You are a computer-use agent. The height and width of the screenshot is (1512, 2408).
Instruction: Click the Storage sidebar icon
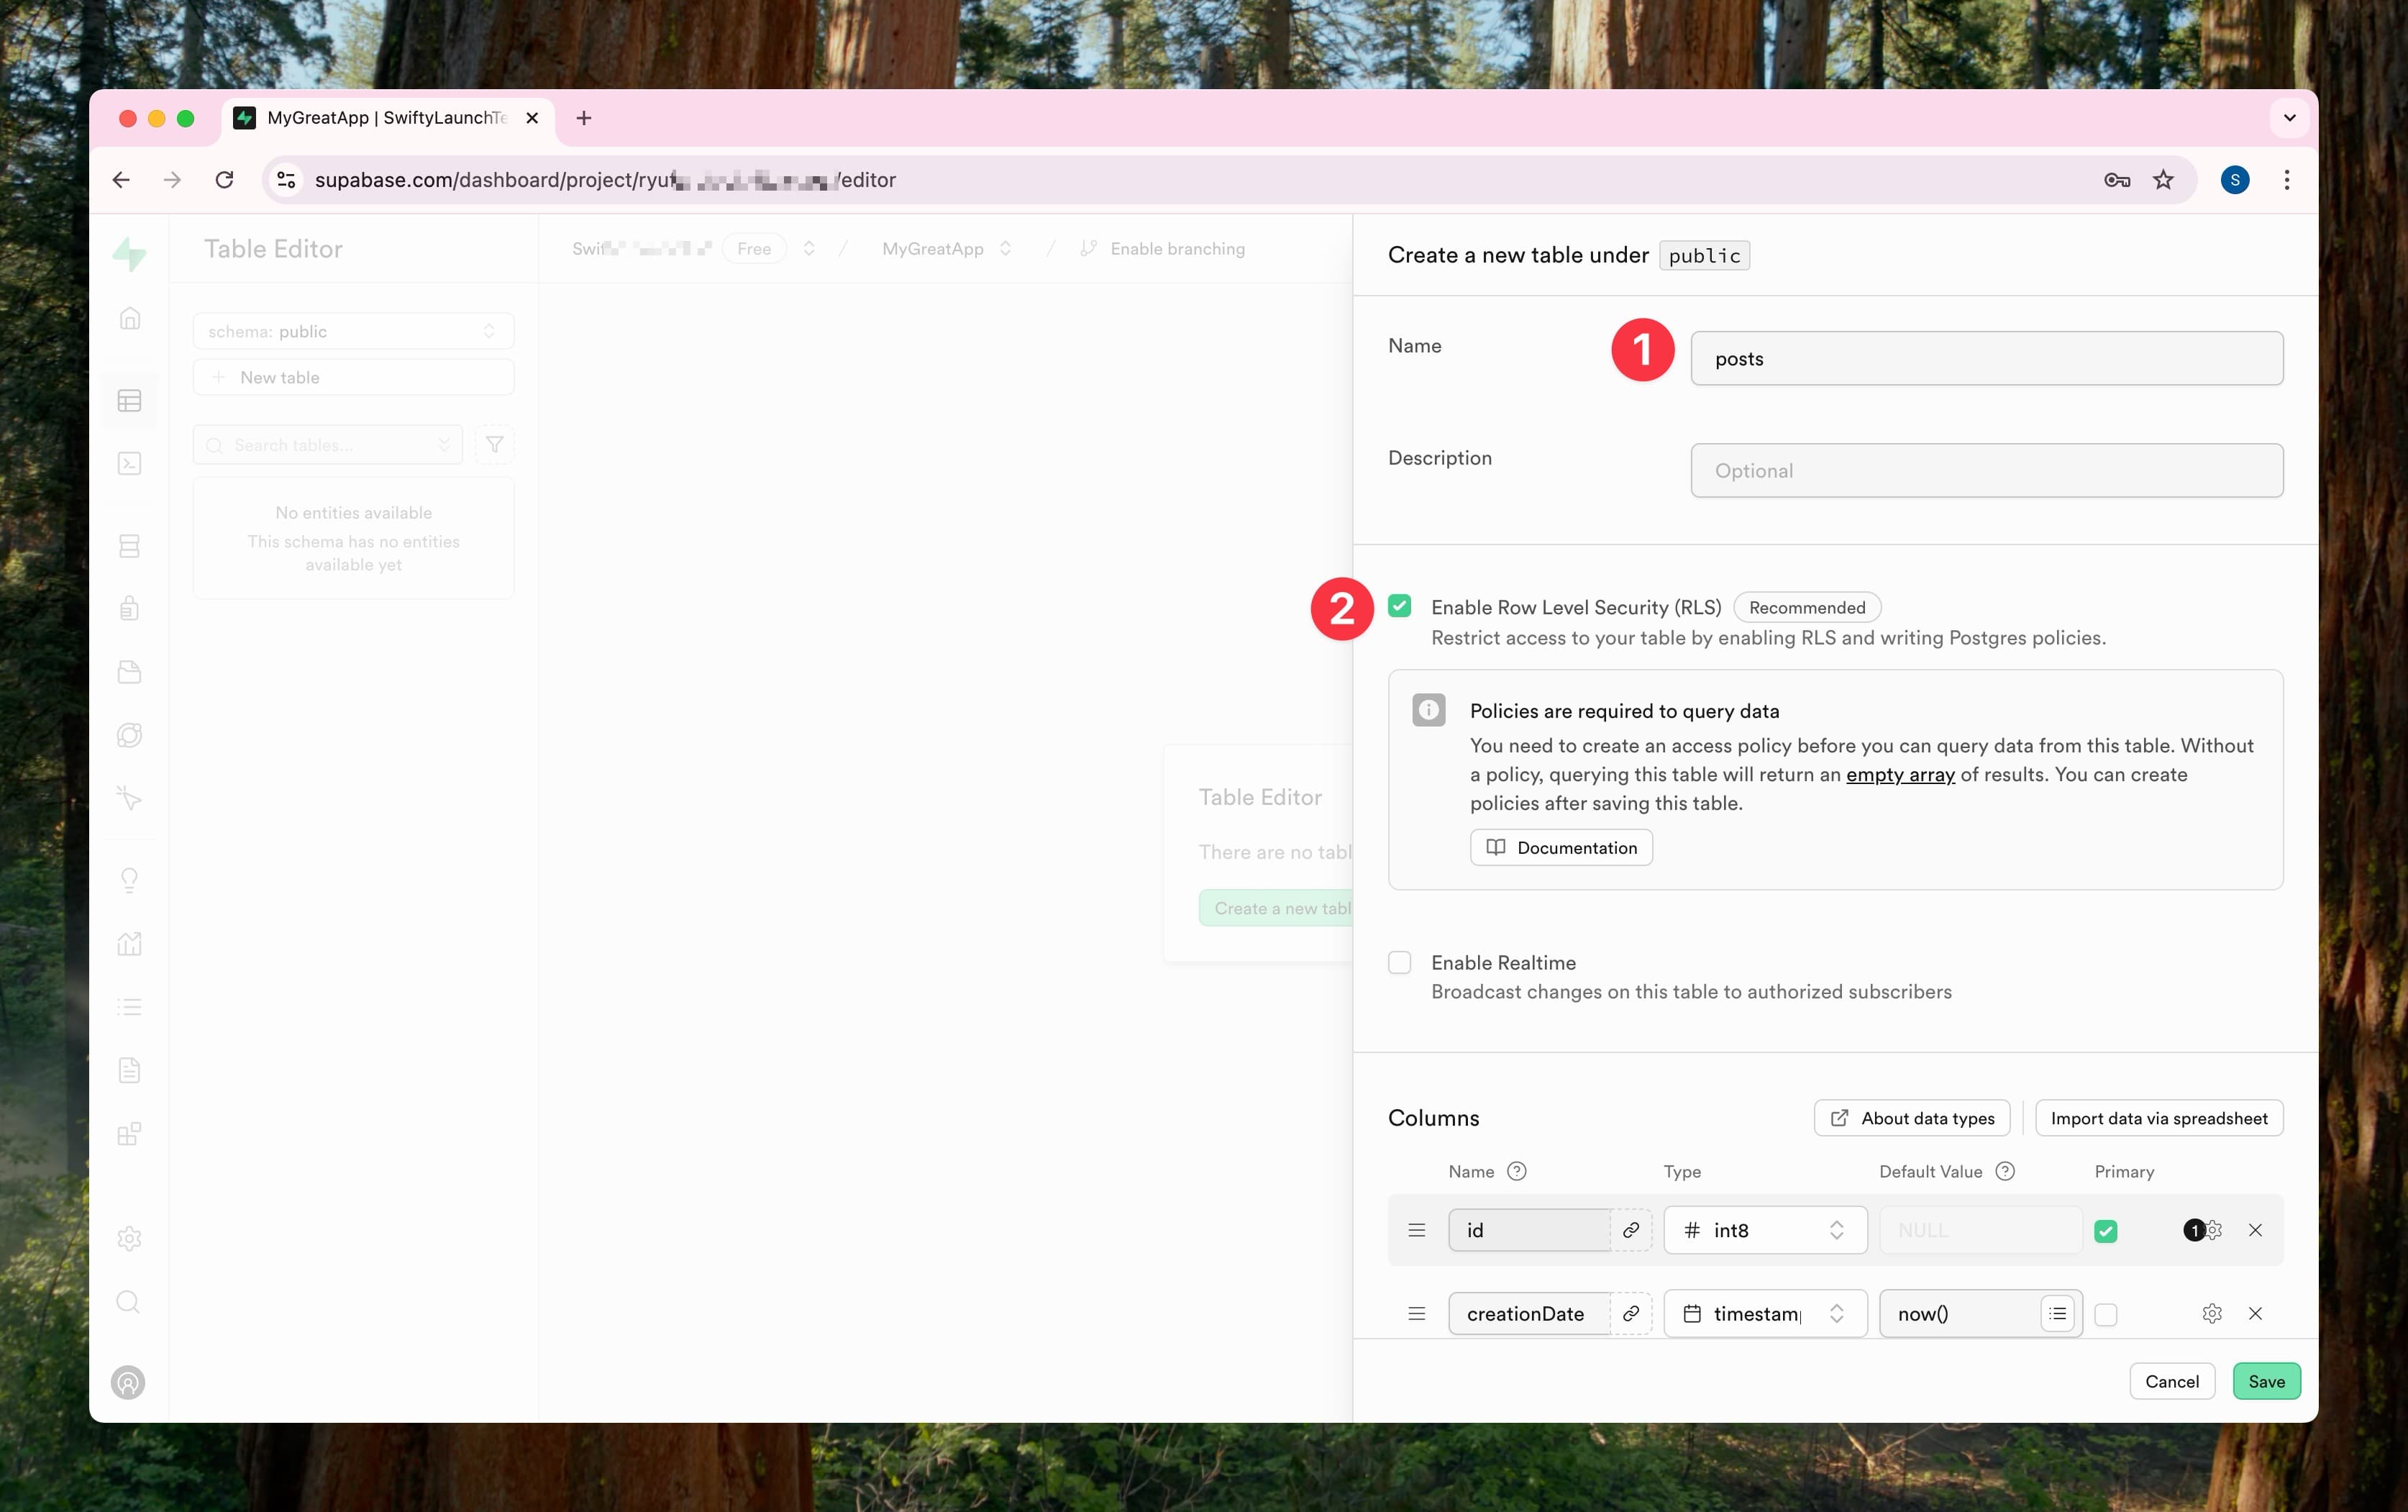point(132,670)
